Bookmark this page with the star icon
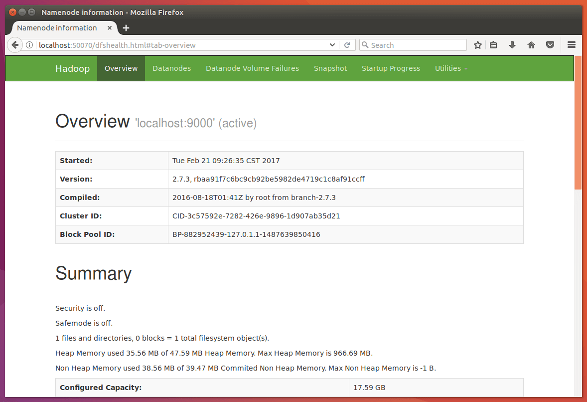 click(478, 45)
